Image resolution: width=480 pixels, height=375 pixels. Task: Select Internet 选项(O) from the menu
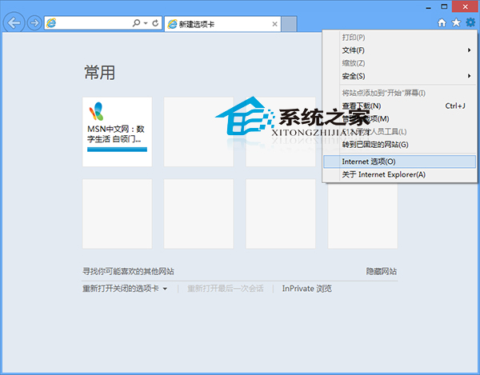click(368, 162)
